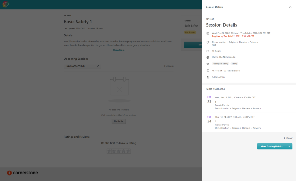Click the app logo in header
The width and height of the screenshot is (296, 181).
click(6, 4)
